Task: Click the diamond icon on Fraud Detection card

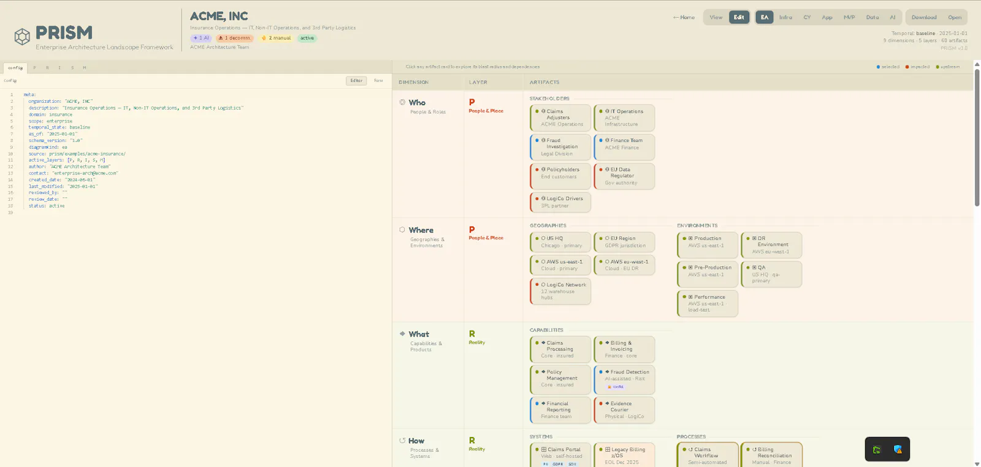Action: click(607, 372)
